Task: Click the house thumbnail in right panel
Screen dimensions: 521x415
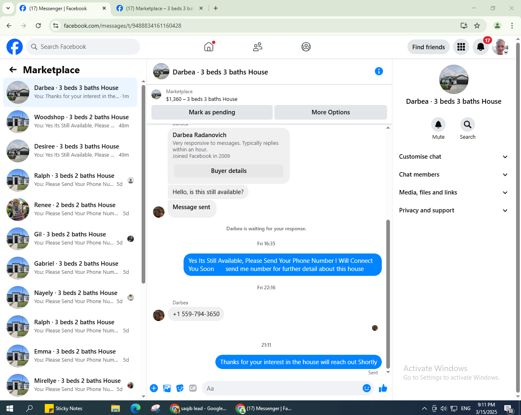Action: (454, 79)
